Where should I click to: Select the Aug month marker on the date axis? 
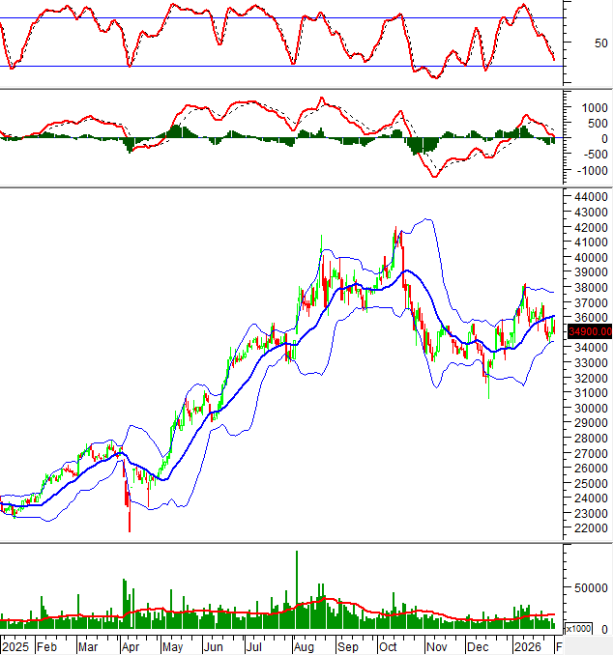303,645
